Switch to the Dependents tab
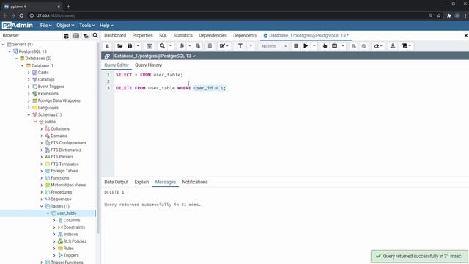The image size is (469, 264). pos(245,35)
